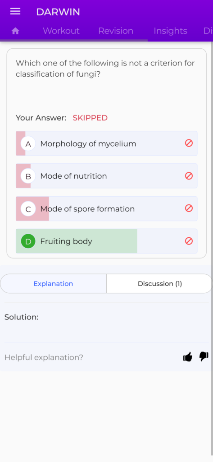This screenshot has width=213, height=462.
Task: Click the report icon beside Fruiting body
Action: (x=189, y=241)
